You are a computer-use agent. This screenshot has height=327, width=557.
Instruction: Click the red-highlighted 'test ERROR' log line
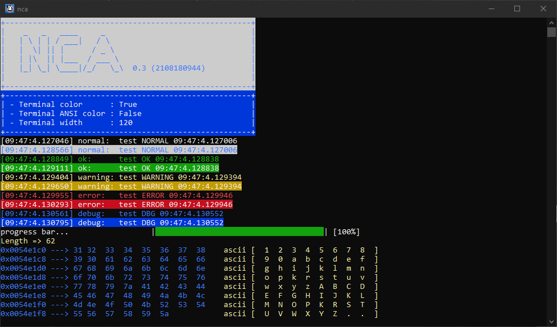point(117,205)
